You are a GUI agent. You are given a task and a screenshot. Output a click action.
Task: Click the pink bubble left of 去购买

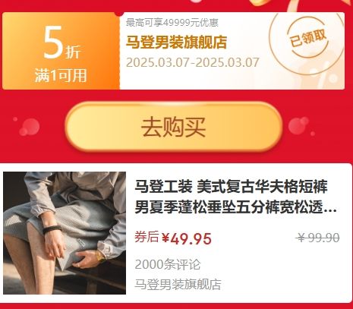pyautogui.click(x=30, y=127)
